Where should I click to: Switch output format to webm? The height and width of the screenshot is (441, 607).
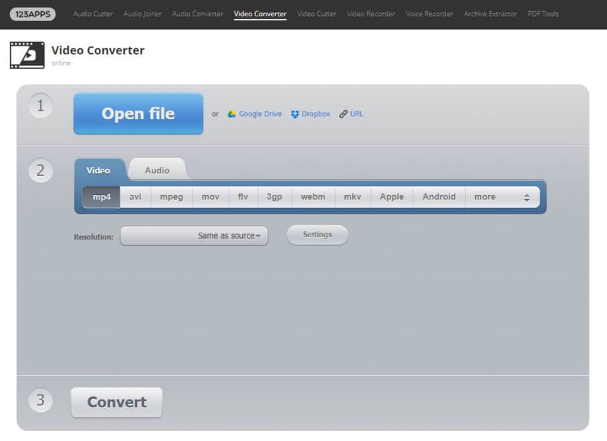coord(313,196)
